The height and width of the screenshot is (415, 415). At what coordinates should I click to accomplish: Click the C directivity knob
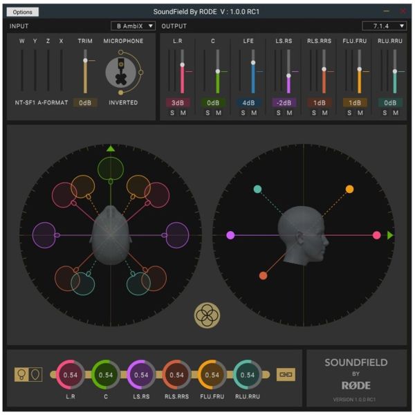pyautogui.click(x=105, y=374)
